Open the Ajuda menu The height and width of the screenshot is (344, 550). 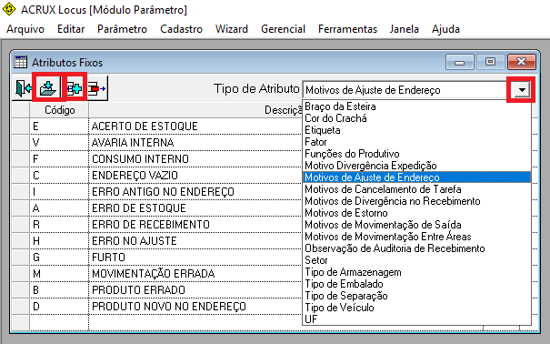coord(445,29)
